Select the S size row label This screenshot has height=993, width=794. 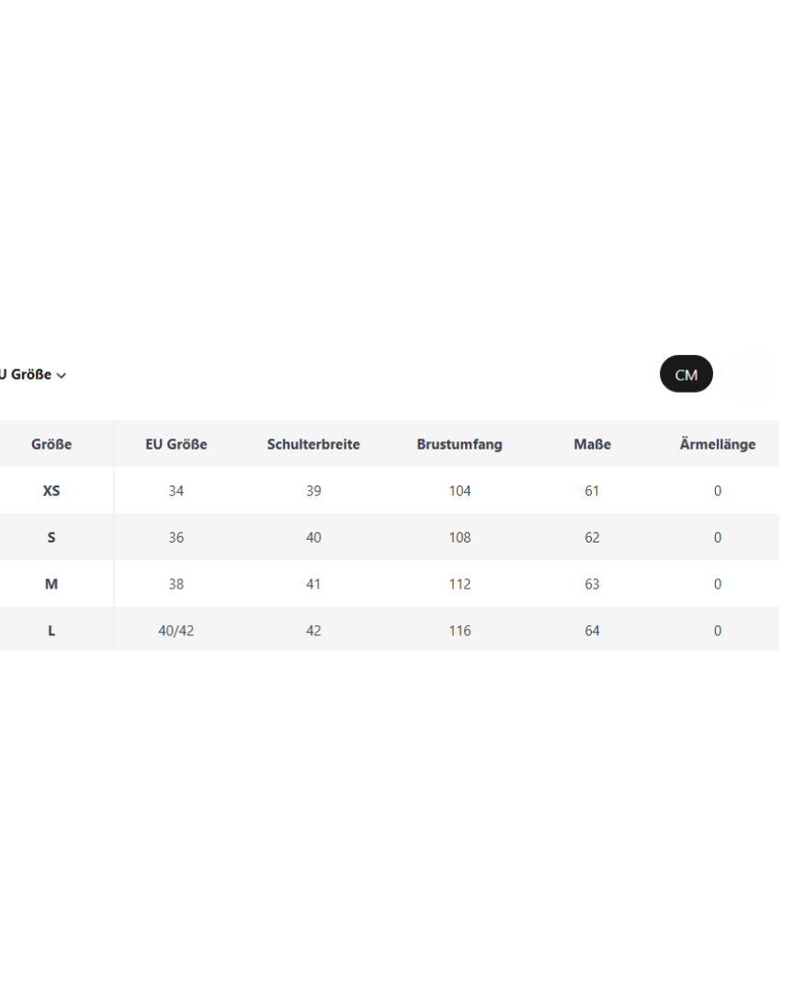51,537
